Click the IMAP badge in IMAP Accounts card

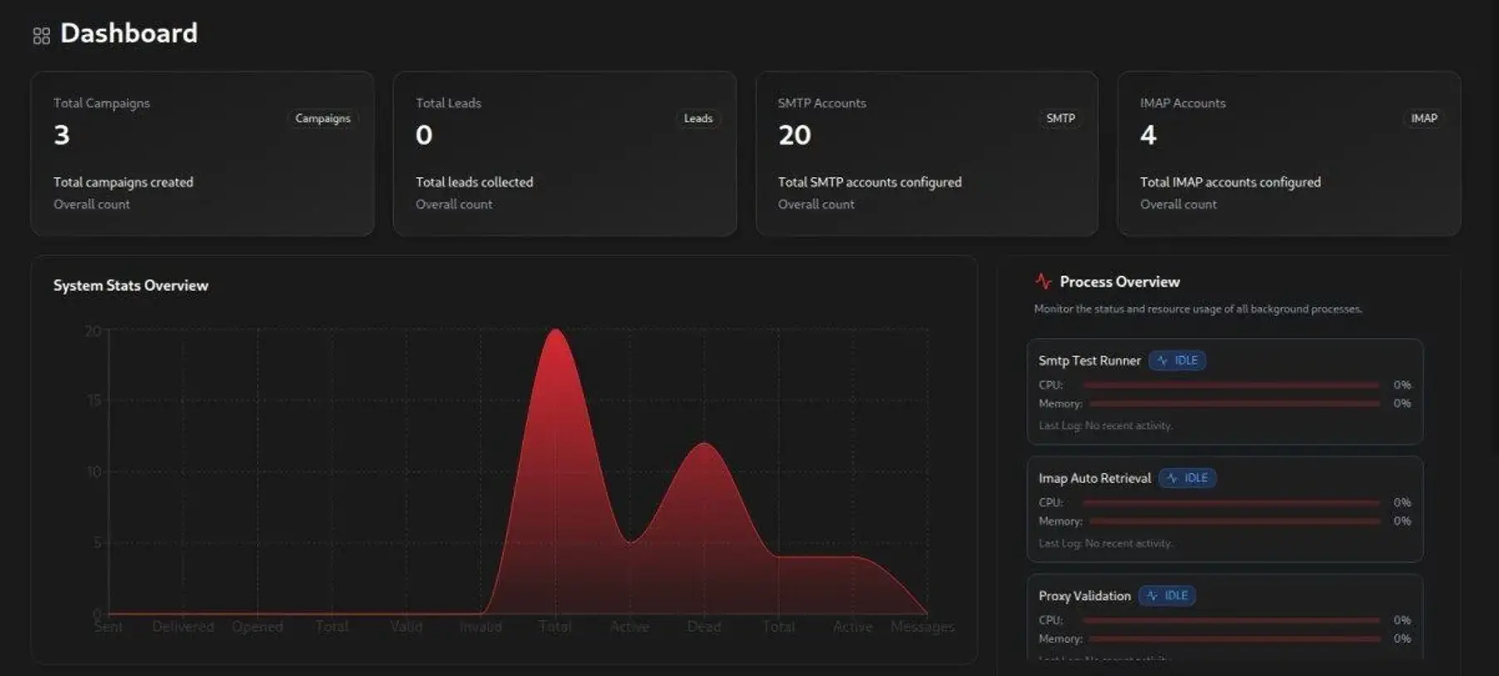pos(1423,119)
